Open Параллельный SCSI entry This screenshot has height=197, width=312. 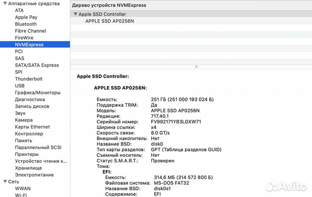coord(38,148)
